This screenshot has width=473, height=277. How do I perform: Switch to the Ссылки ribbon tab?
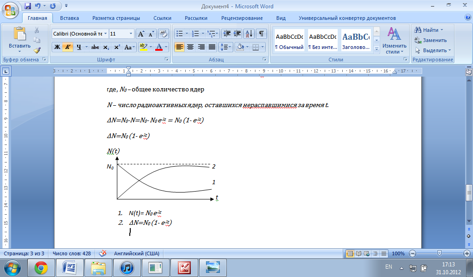click(x=162, y=18)
